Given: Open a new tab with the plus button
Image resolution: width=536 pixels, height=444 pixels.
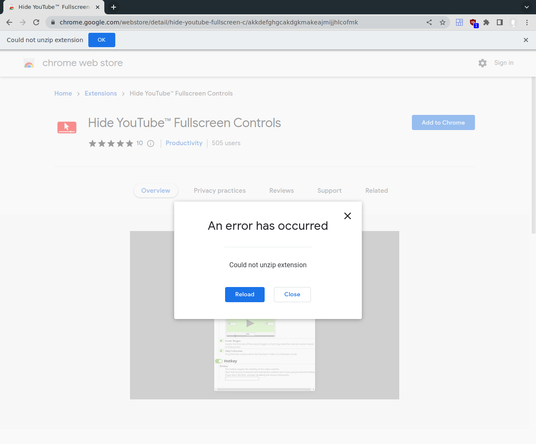Looking at the screenshot, I should click(113, 7).
